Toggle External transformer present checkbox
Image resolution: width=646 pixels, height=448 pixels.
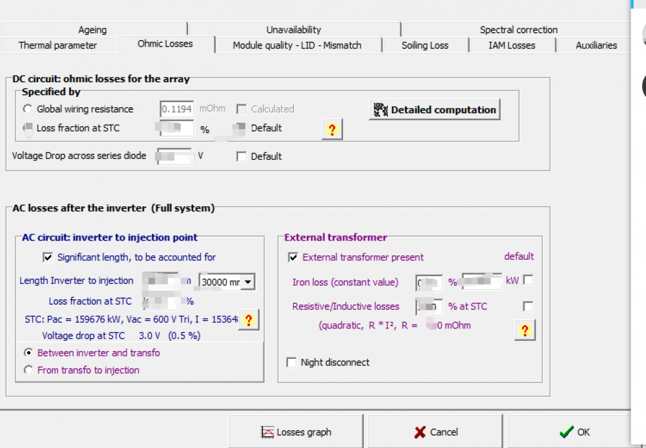[x=293, y=257]
